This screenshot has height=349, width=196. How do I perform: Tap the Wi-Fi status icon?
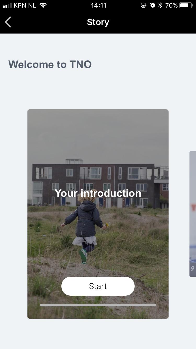point(43,5)
